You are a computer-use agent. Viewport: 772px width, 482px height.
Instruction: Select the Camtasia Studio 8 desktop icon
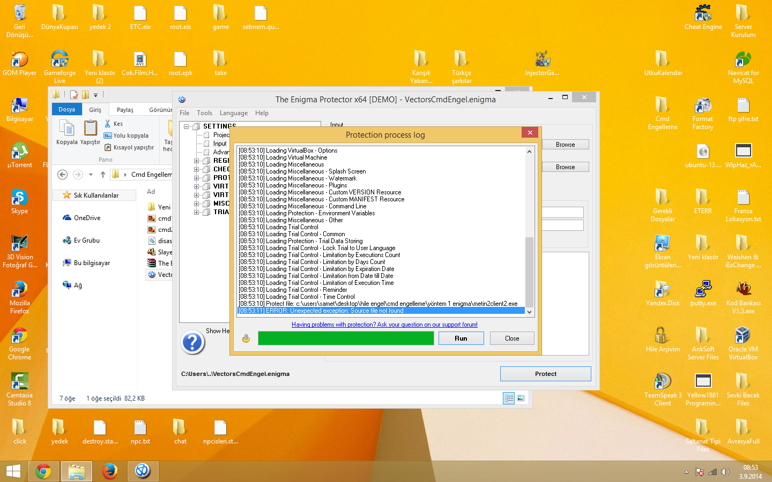coord(20,390)
